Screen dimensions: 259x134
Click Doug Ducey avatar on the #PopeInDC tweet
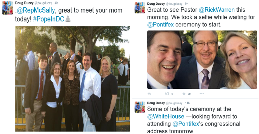click(x=7, y=7)
